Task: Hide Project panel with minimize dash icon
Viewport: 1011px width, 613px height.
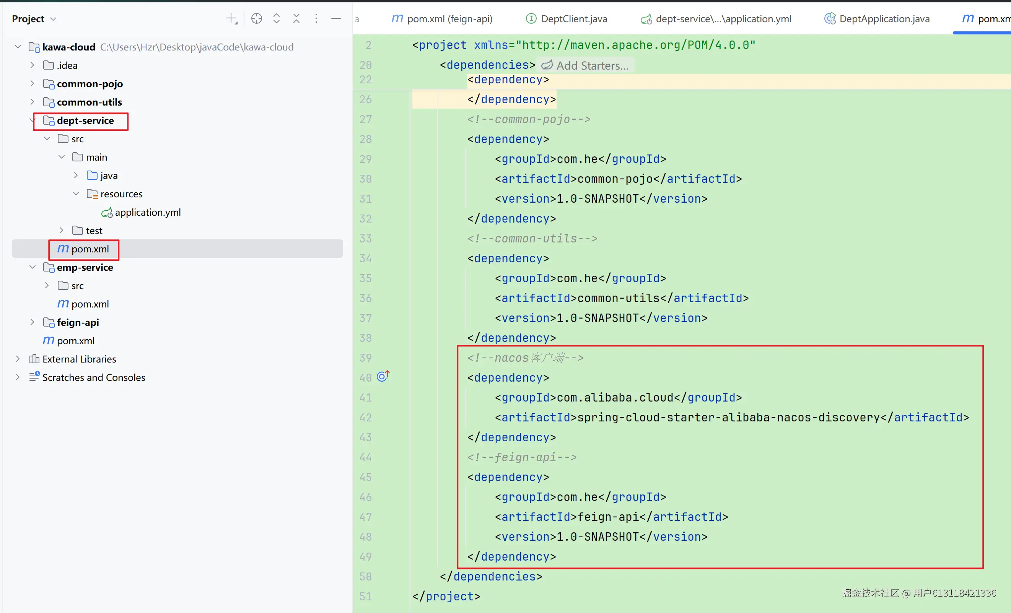Action: pos(336,18)
